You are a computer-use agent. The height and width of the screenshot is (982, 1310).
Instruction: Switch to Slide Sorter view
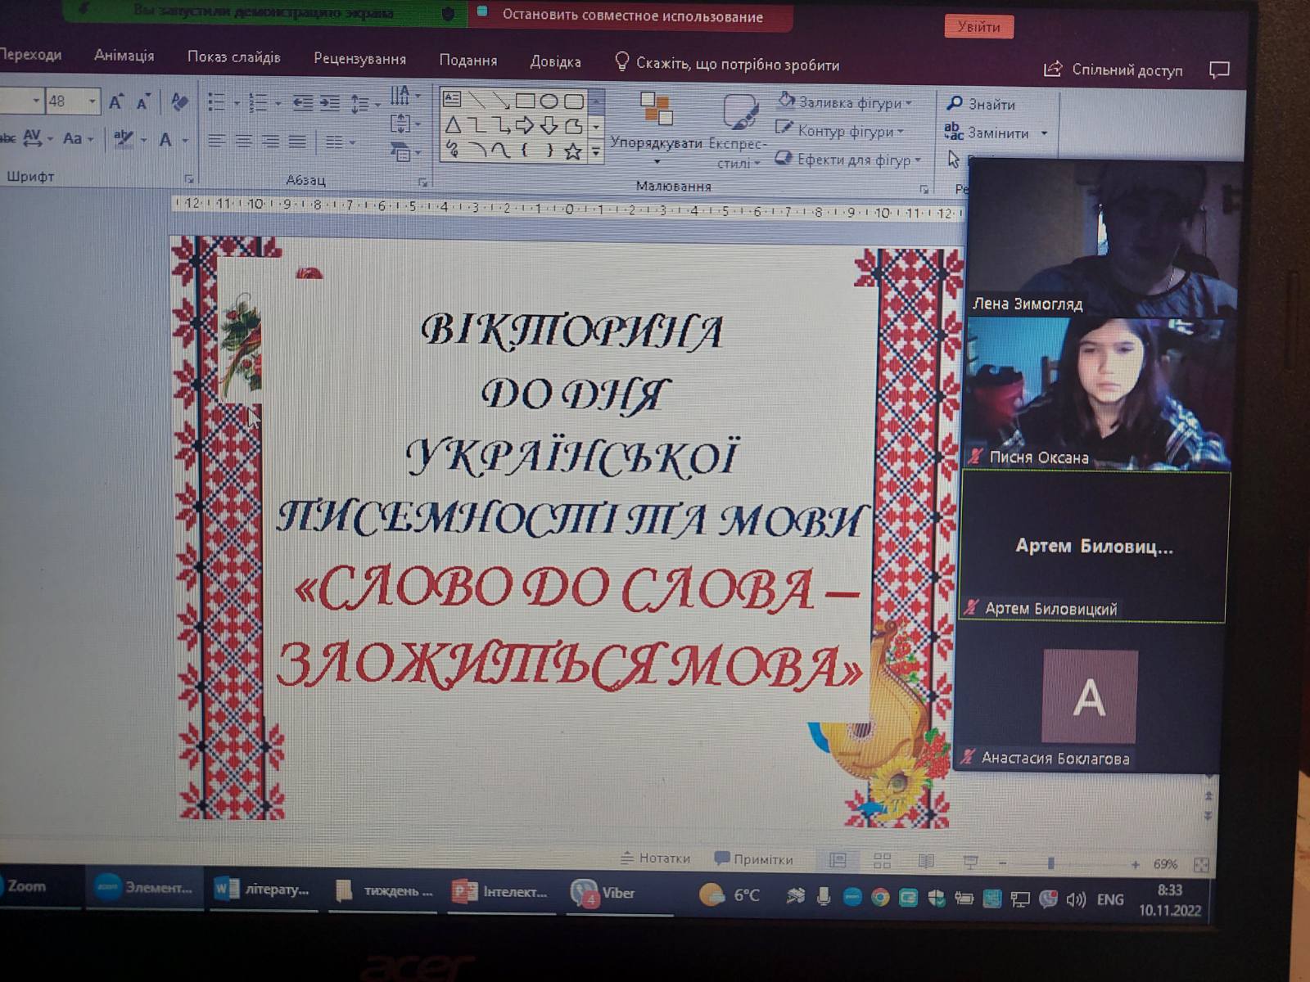[x=882, y=860]
